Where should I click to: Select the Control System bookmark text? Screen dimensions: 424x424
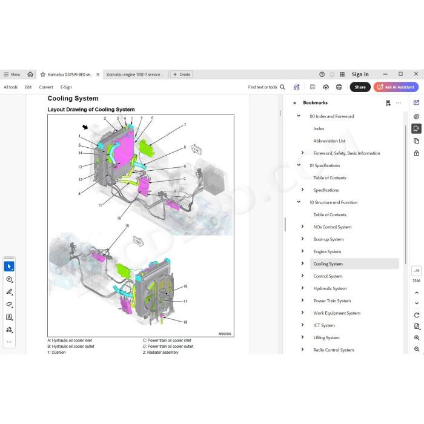point(328,276)
